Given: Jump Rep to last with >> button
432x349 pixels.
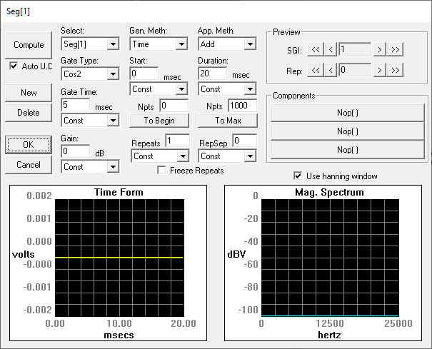Looking at the screenshot, I should (x=395, y=70).
